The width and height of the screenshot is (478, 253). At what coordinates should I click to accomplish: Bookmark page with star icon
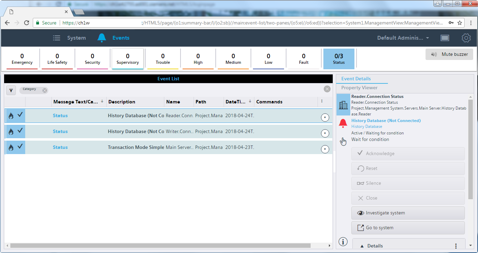pos(460,23)
